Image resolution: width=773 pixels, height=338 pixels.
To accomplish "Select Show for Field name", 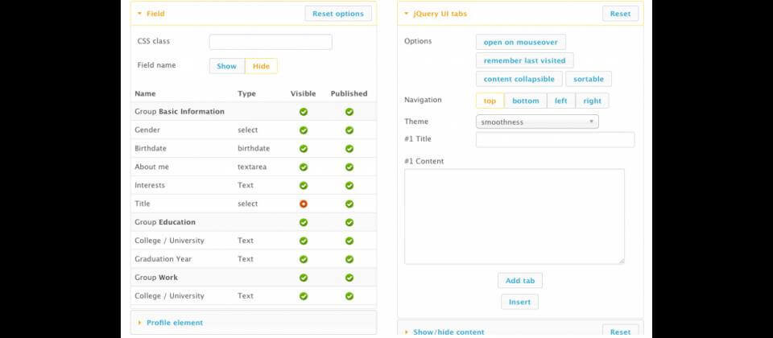I will (227, 66).
